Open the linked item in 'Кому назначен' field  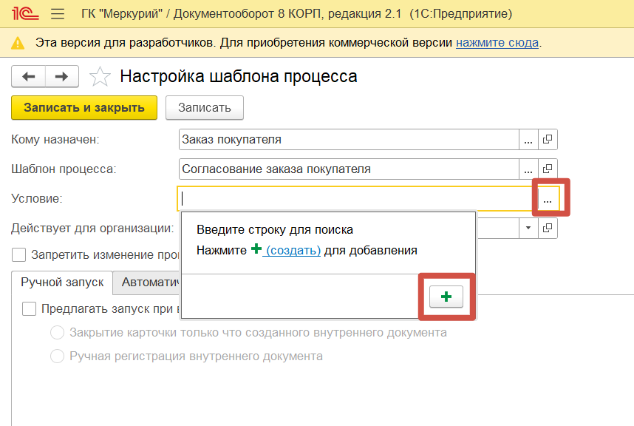click(548, 139)
